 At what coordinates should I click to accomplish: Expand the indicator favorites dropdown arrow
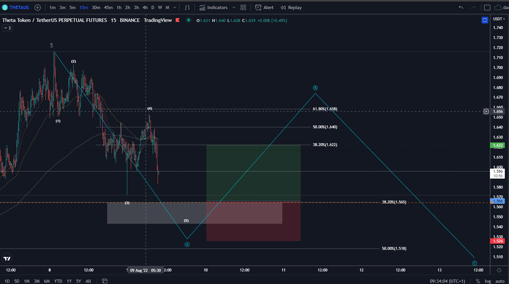(234, 7)
